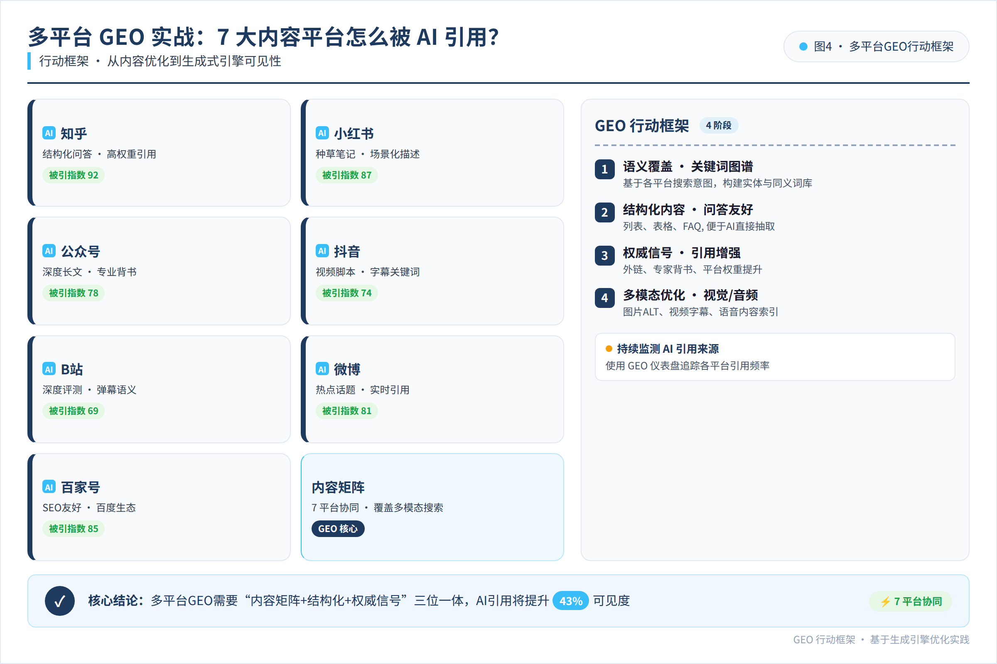
Task: Click the lightning icon in 7 平台协同 badge
Action: [886, 601]
